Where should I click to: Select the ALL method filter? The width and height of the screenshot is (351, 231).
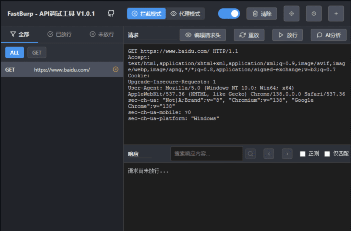(14, 52)
